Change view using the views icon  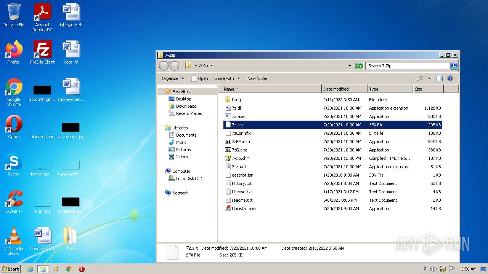(420, 78)
